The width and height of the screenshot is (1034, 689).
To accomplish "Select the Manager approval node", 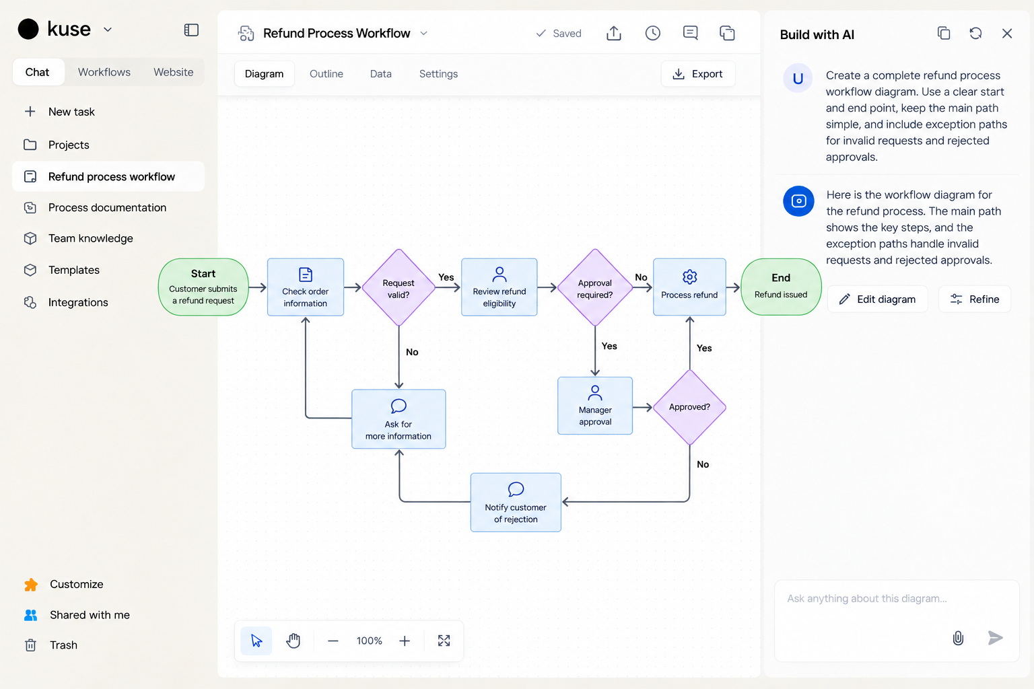I will coord(595,406).
